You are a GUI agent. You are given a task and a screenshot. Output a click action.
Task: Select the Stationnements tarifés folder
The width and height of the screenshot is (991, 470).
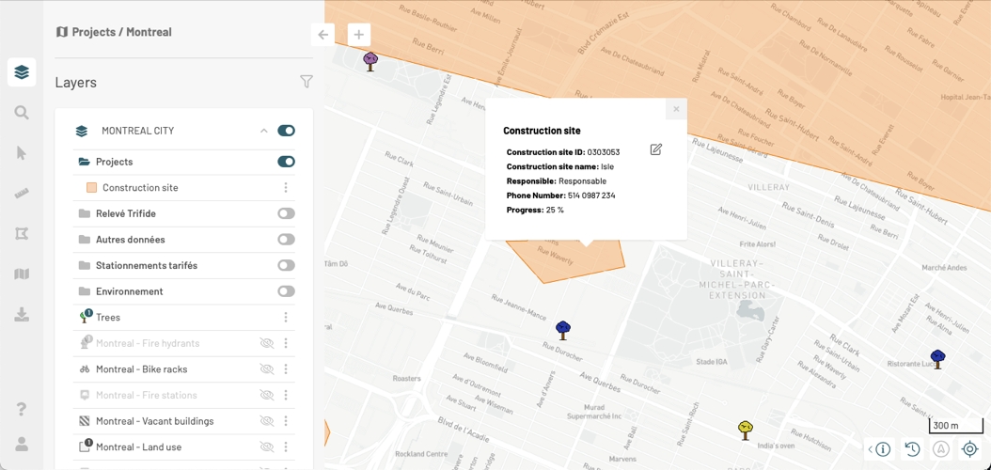(x=146, y=265)
